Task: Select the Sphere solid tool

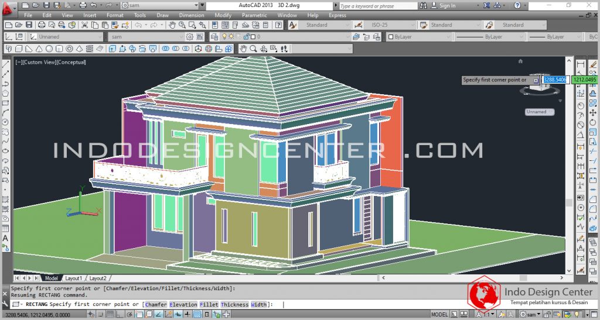Action: (49, 49)
